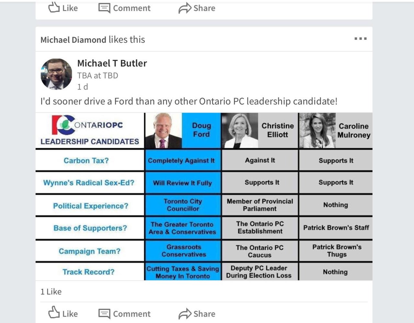Screen dimensions: 414x323
Task: Click the Share arrow icon under Butler's post
Action: 185,314
